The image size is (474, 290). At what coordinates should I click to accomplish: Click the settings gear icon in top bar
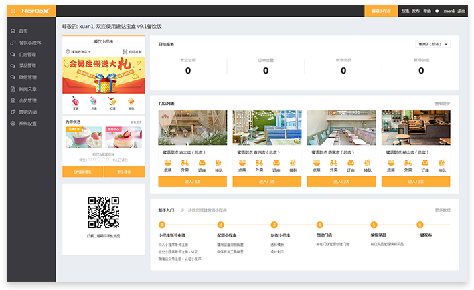coord(437,11)
